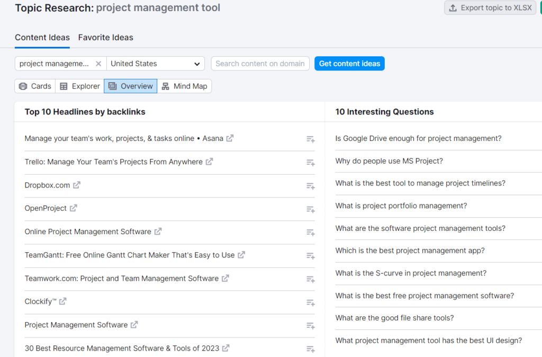The image size is (542, 357).
Task: Open external link icon after 30 Best Resource headline
Action: pos(225,348)
